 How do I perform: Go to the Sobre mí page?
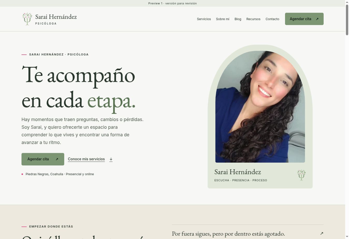click(x=223, y=19)
